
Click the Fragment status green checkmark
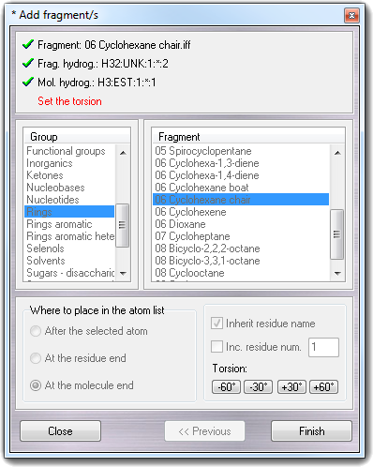pos(28,44)
